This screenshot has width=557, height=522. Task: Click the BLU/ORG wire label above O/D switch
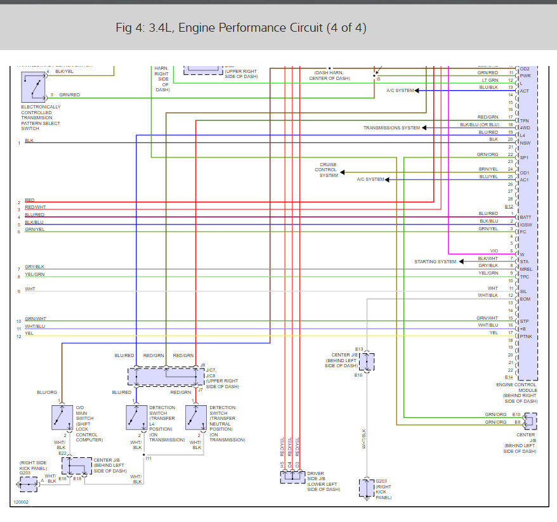47,393
